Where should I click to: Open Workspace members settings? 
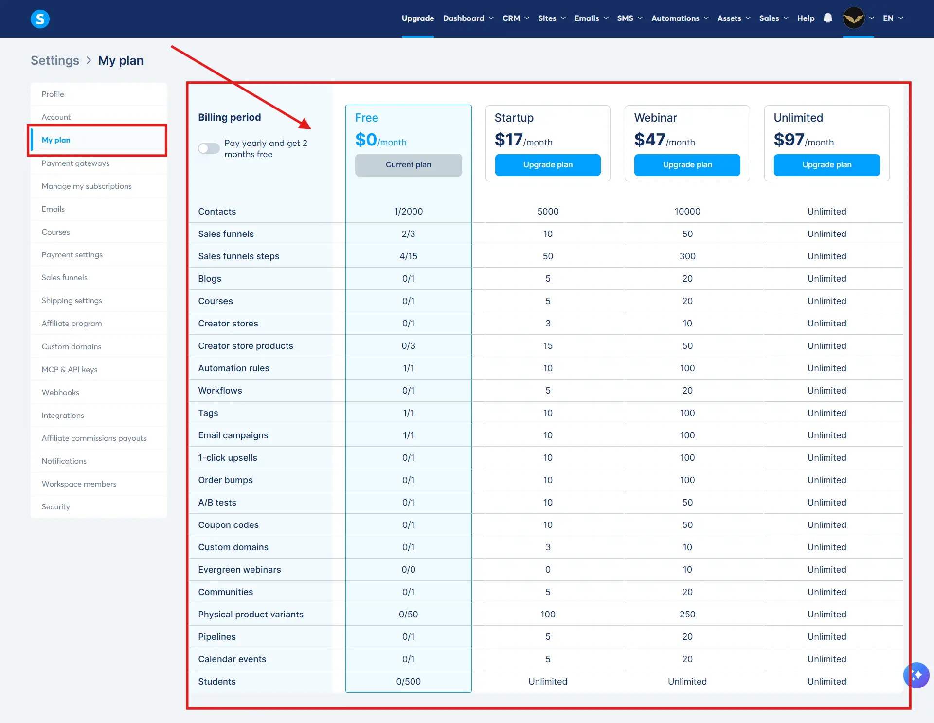click(99, 484)
